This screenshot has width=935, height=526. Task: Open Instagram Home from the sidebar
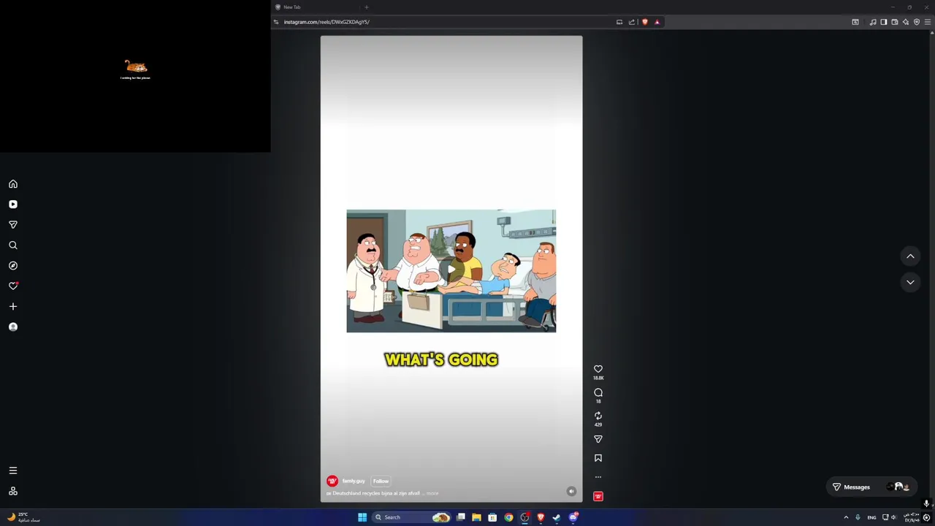(13, 184)
